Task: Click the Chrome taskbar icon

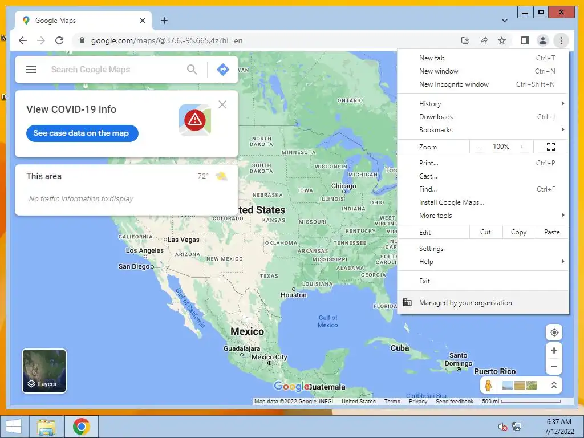Action: tap(82, 427)
